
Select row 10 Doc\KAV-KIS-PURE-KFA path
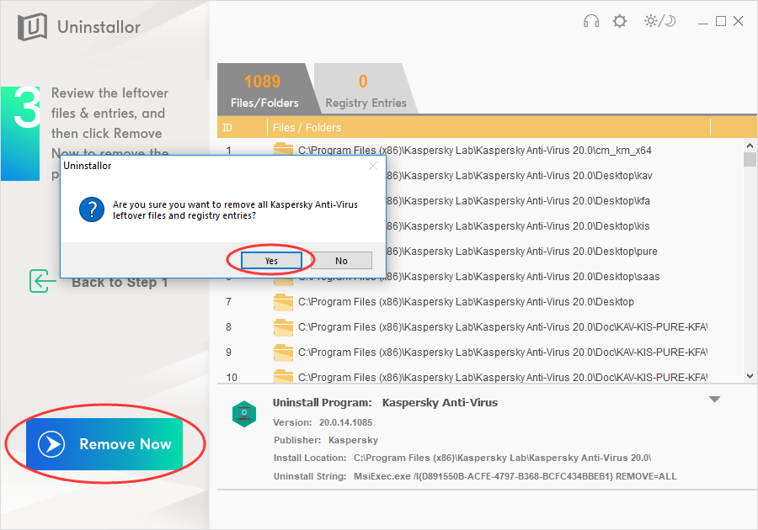[503, 377]
